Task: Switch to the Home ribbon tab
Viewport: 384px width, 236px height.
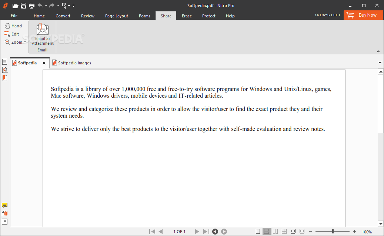Action: pos(39,16)
